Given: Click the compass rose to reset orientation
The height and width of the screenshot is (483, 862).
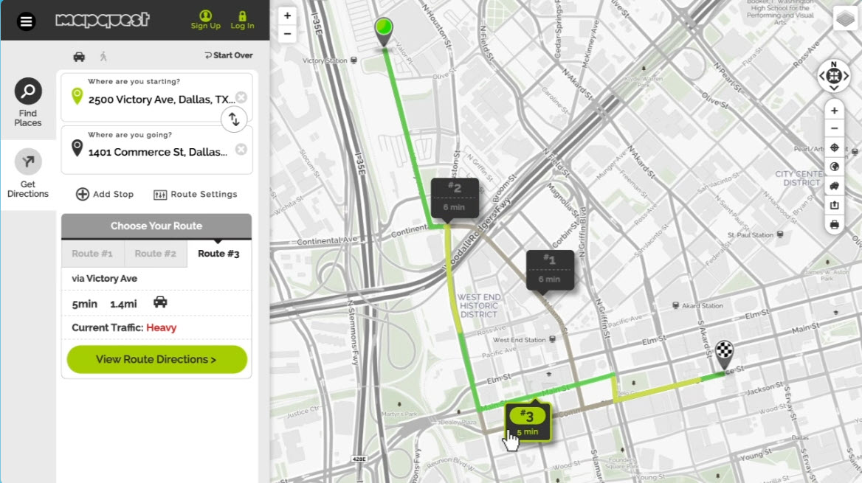Looking at the screenshot, I should (833, 76).
